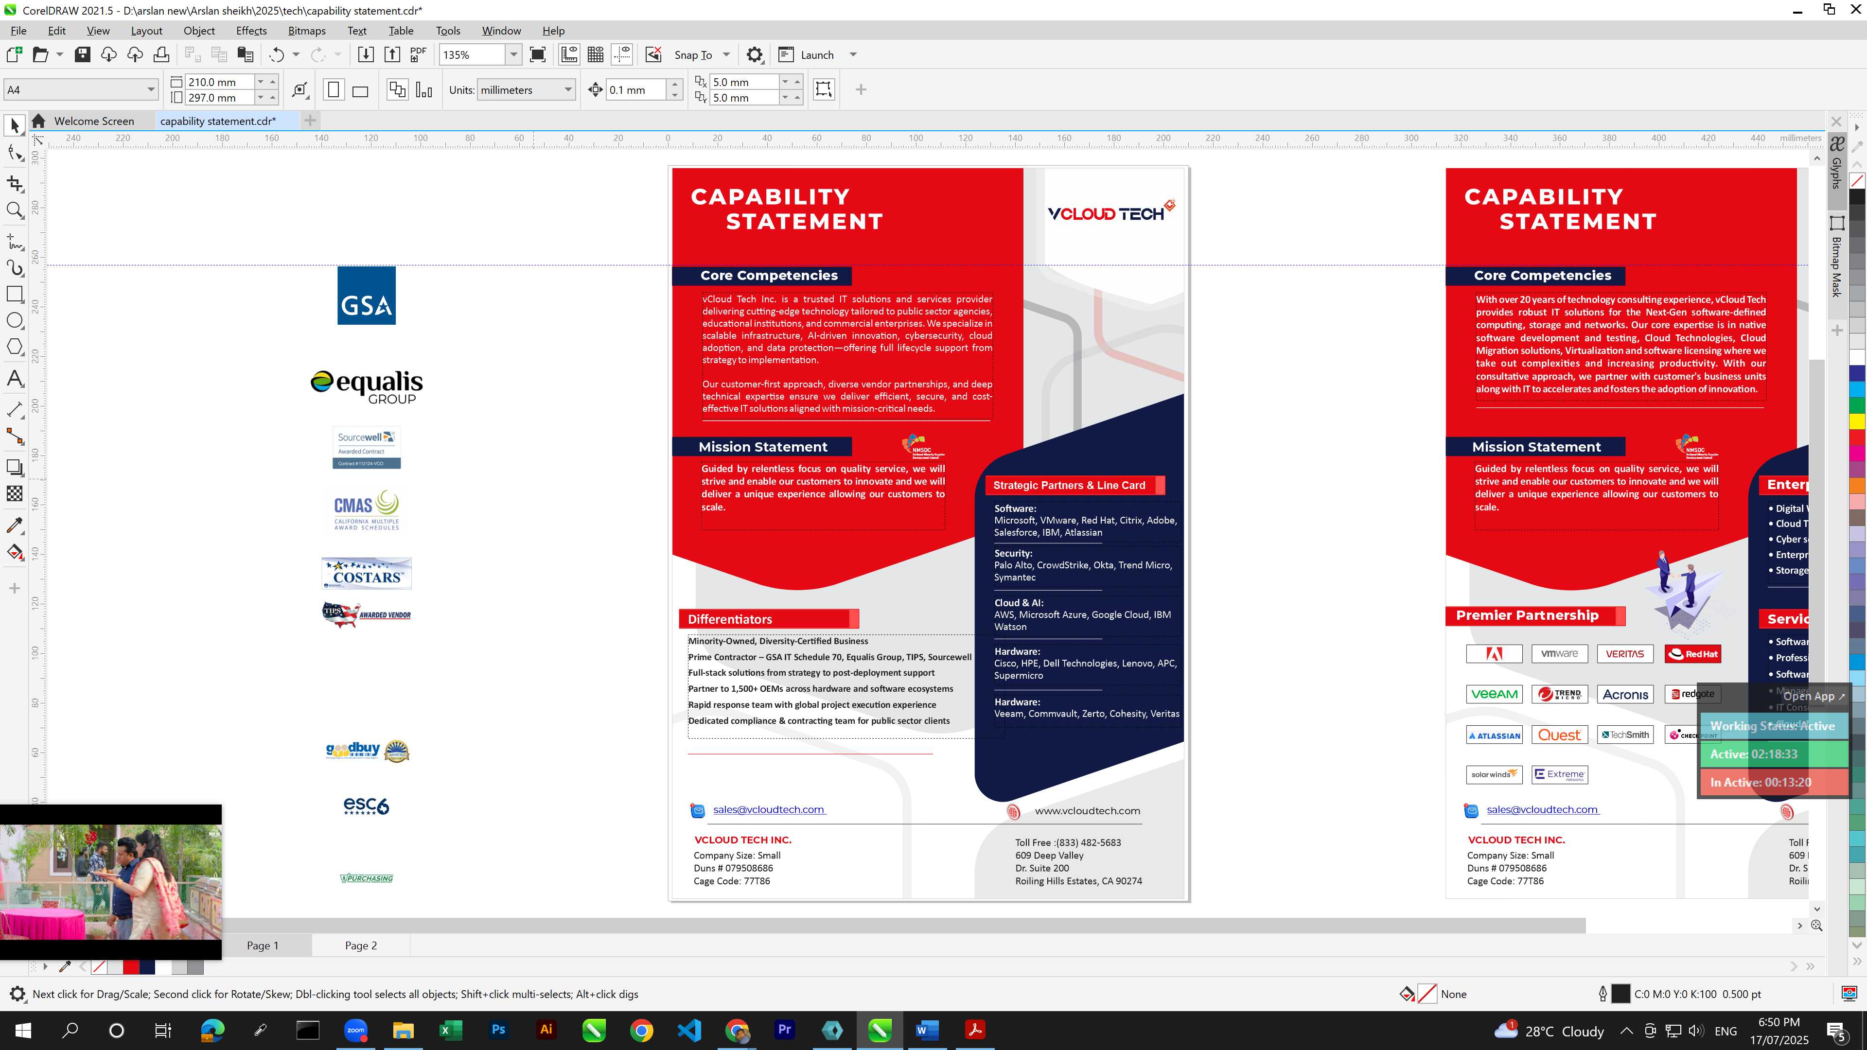Toggle snap off button

click(x=654, y=54)
